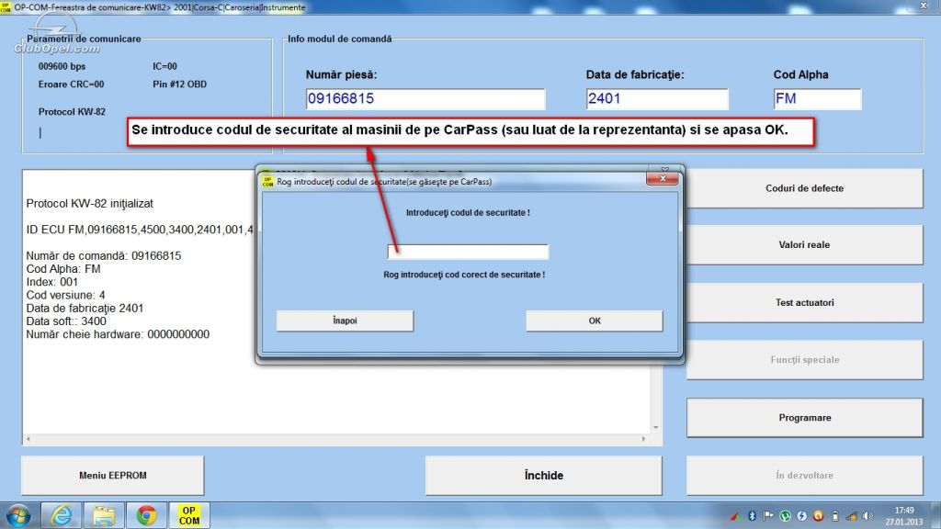
Task: Go back with the Înapoi button
Action: (x=346, y=321)
